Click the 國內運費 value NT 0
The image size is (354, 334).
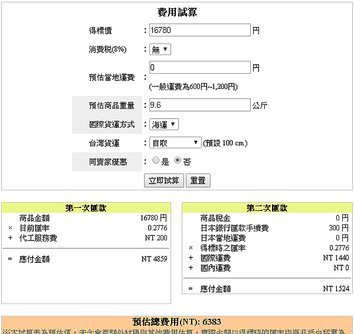(x=342, y=268)
